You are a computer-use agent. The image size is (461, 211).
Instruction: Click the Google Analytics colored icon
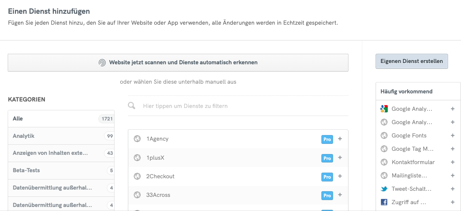click(384, 109)
